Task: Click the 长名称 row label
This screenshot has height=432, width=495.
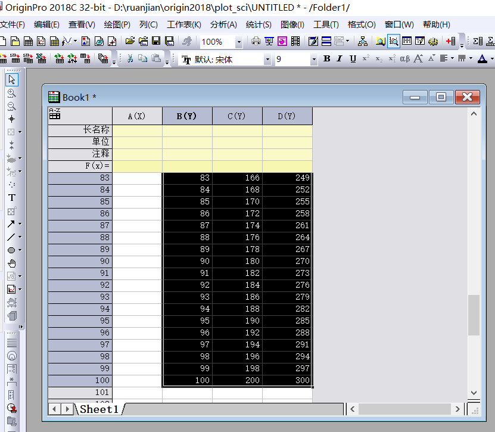Action: (x=80, y=130)
